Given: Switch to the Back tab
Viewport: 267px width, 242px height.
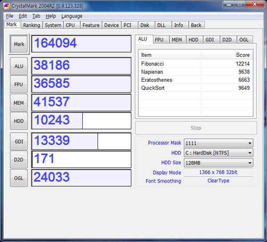Looking at the screenshot, I should [196, 25].
